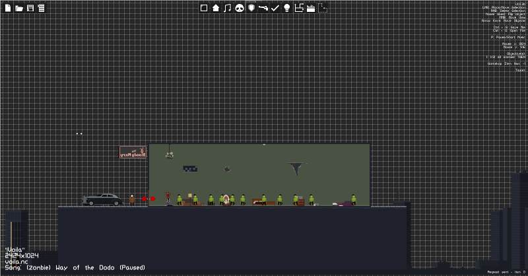Select the pistol weapon tool
Screen dimensions: 528x276
pos(263,8)
